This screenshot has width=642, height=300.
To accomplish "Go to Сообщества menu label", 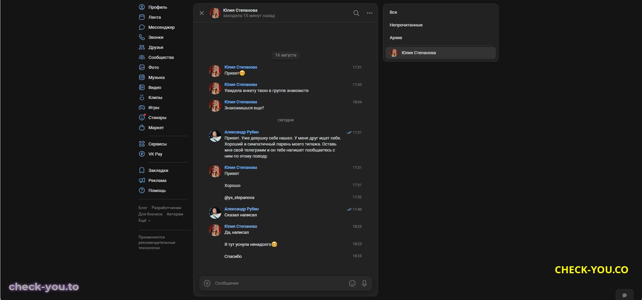I will [x=161, y=57].
